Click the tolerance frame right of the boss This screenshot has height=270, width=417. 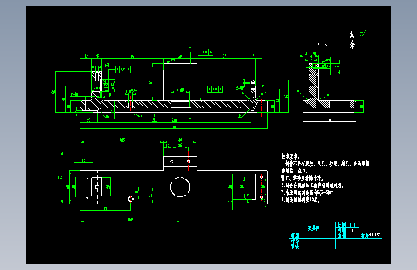click(x=215, y=89)
